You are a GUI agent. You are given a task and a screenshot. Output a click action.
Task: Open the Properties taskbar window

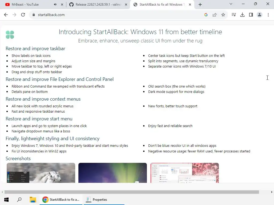(x=104, y=200)
